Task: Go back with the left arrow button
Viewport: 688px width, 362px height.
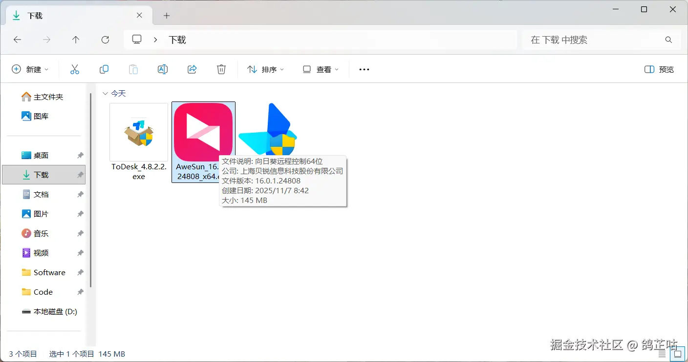Action: [x=17, y=40]
